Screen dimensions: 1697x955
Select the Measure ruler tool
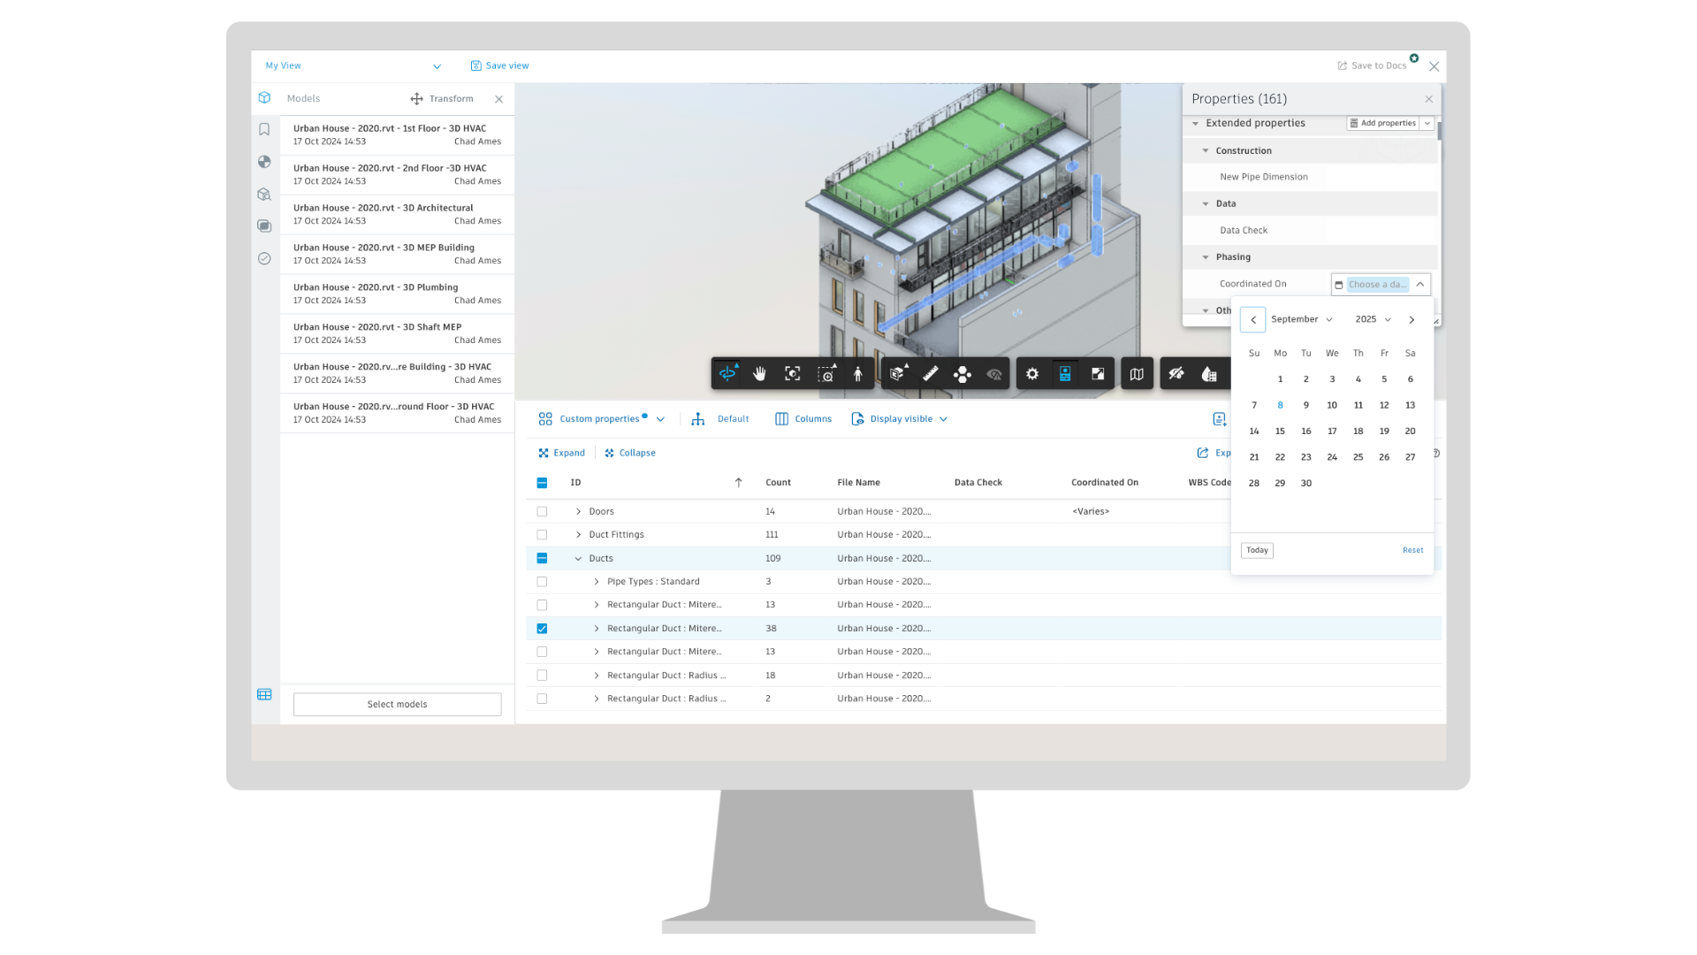tap(931, 374)
